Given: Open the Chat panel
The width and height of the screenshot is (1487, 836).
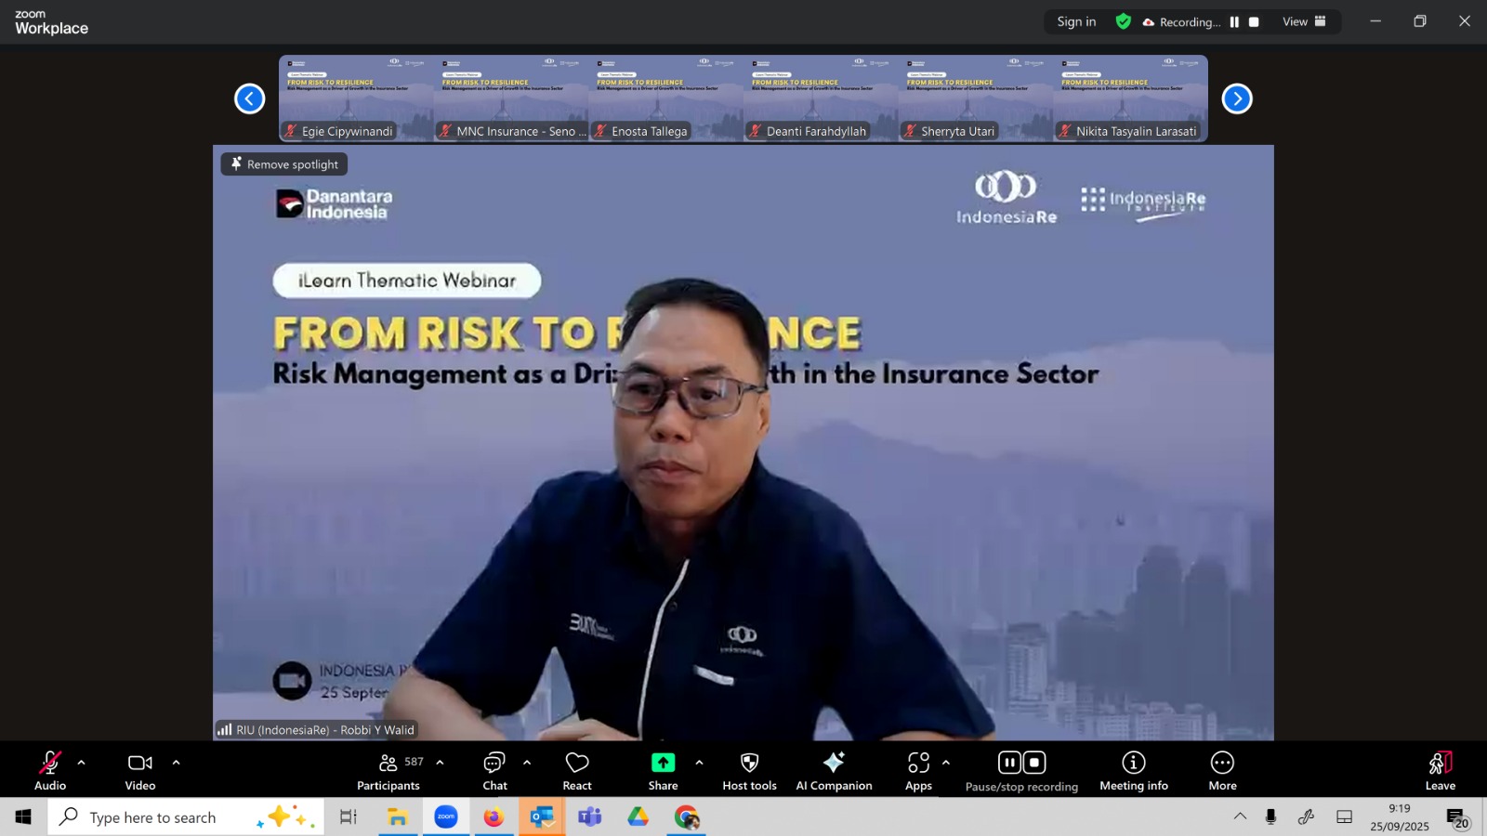Looking at the screenshot, I should pos(494,771).
